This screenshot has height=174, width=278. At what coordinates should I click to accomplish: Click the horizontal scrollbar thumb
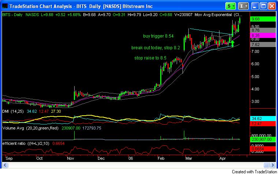(x=266, y=165)
